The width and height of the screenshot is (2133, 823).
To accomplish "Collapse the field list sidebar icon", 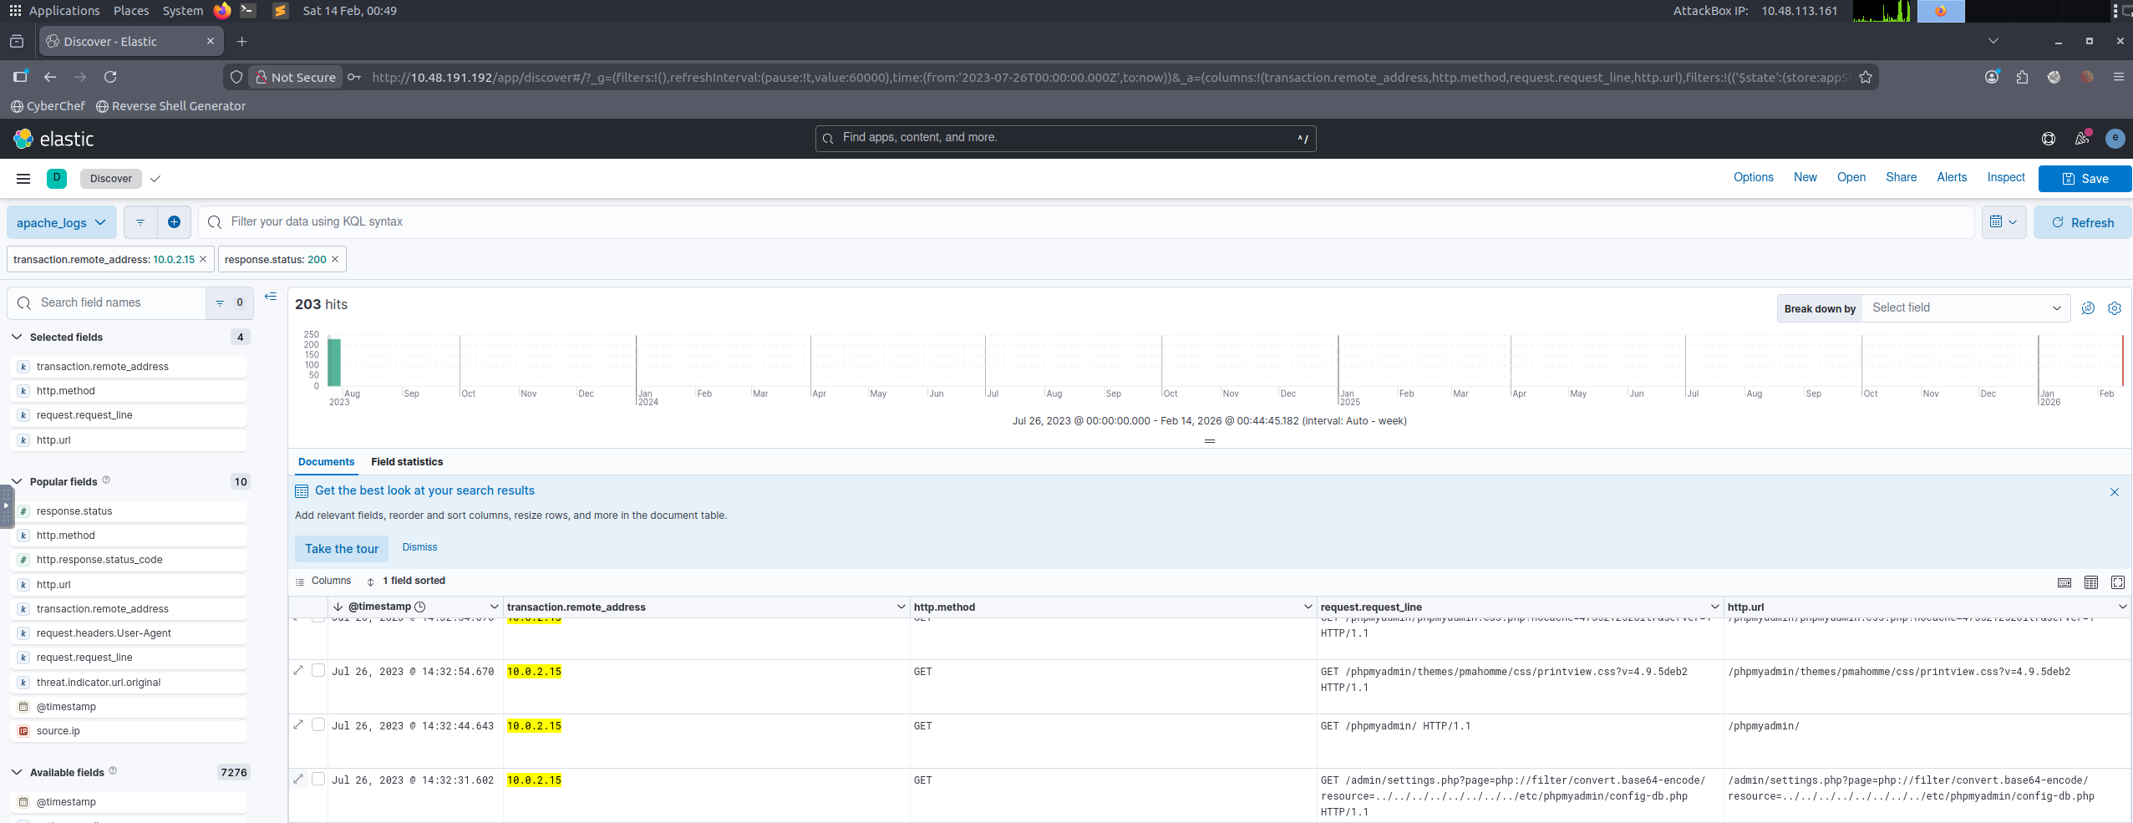I will click(x=271, y=297).
